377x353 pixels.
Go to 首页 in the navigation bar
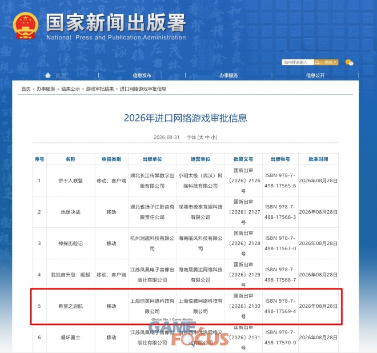pos(61,75)
